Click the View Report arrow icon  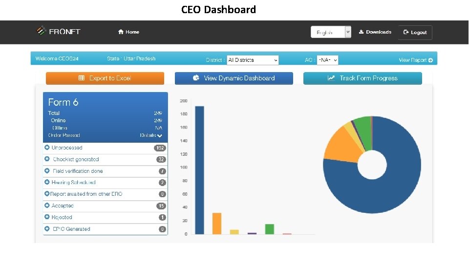click(x=430, y=60)
